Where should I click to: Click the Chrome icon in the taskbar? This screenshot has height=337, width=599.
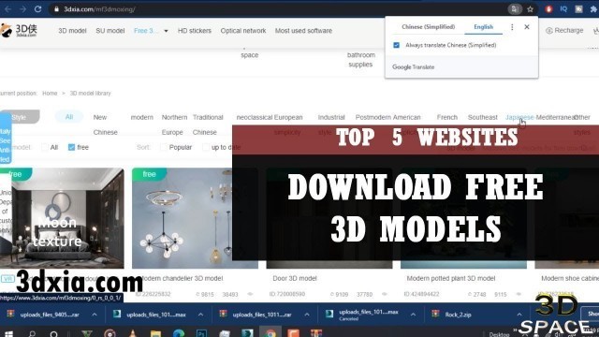[x=270, y=333]
